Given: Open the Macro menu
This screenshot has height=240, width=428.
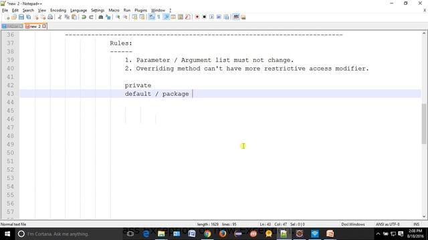Looking at the screenshot, I should [114, 11].
